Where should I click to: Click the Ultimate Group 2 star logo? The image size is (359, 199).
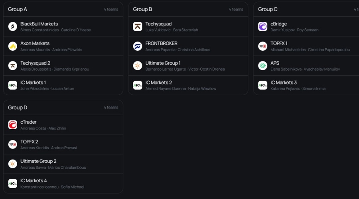click(x=13, y=164)
